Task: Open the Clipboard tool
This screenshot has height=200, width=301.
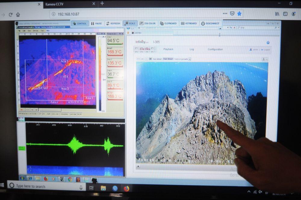Action: coord(168,23)
